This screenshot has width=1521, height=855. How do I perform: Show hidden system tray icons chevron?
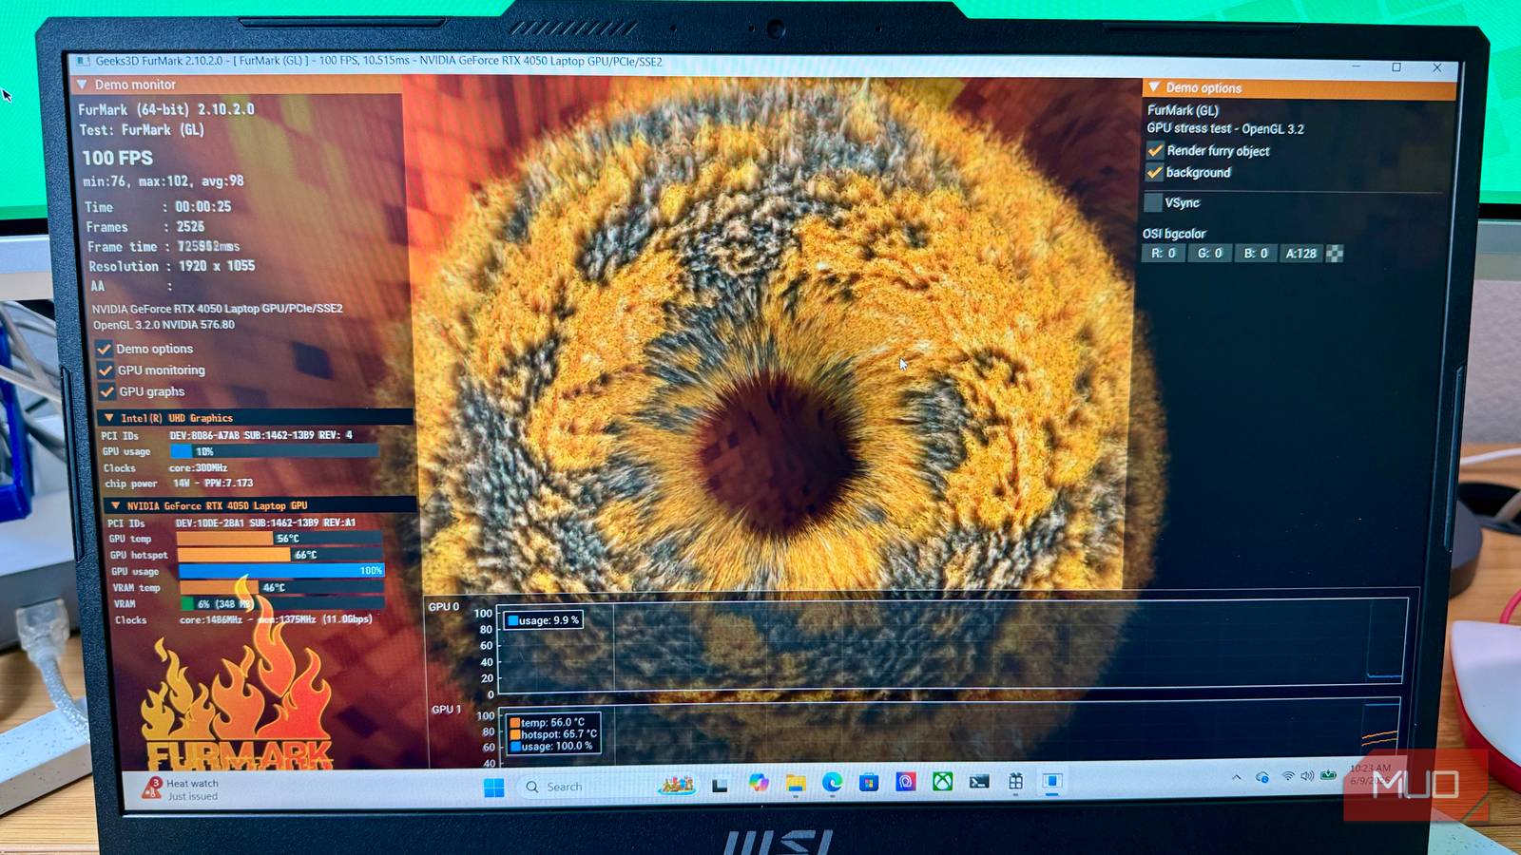point(1237,777)
